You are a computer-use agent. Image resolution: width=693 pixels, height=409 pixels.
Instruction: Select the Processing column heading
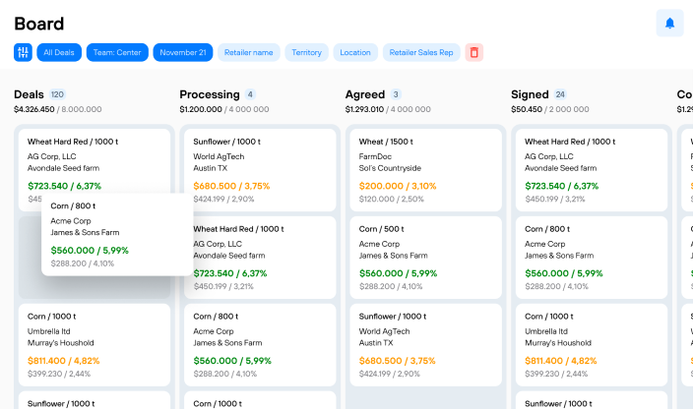210,94
